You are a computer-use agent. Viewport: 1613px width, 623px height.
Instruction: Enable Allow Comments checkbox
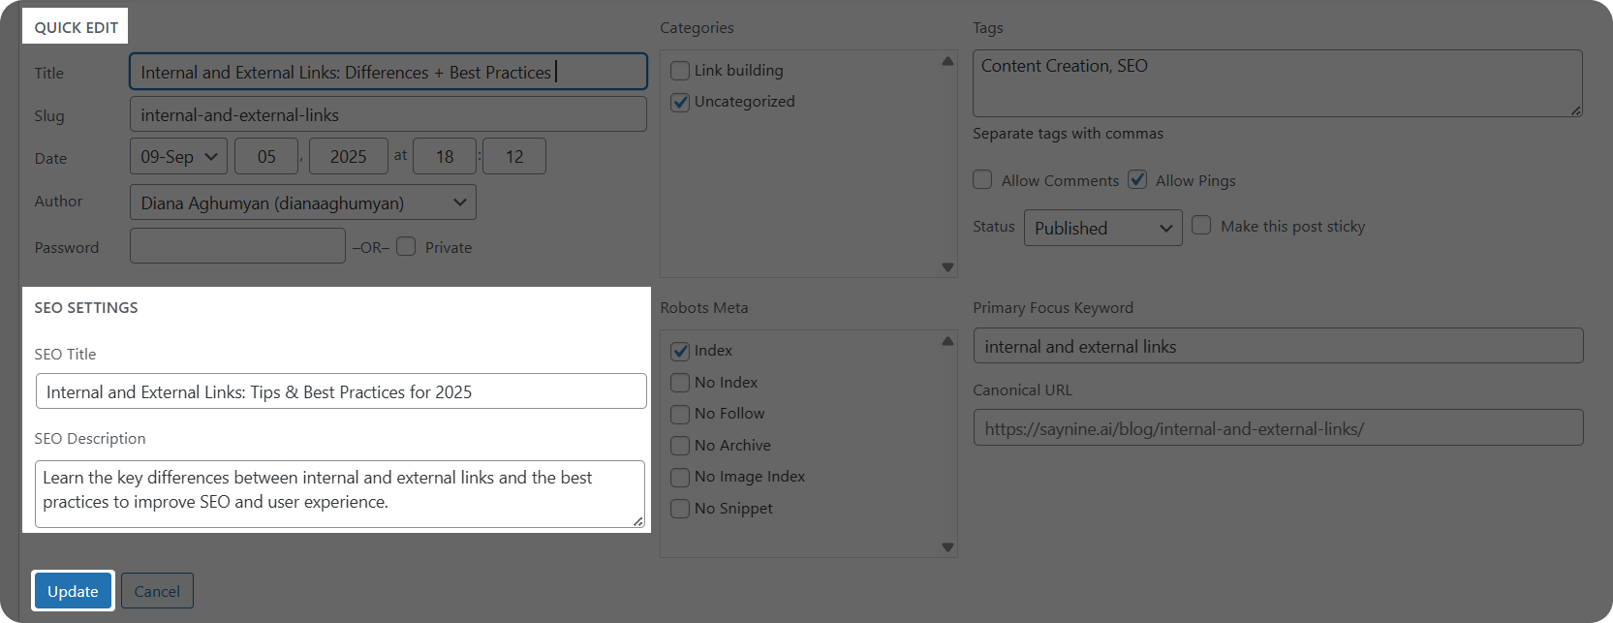982,180
